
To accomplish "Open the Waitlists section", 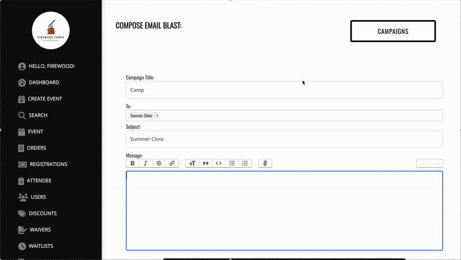I will click(x=41, y=246).
